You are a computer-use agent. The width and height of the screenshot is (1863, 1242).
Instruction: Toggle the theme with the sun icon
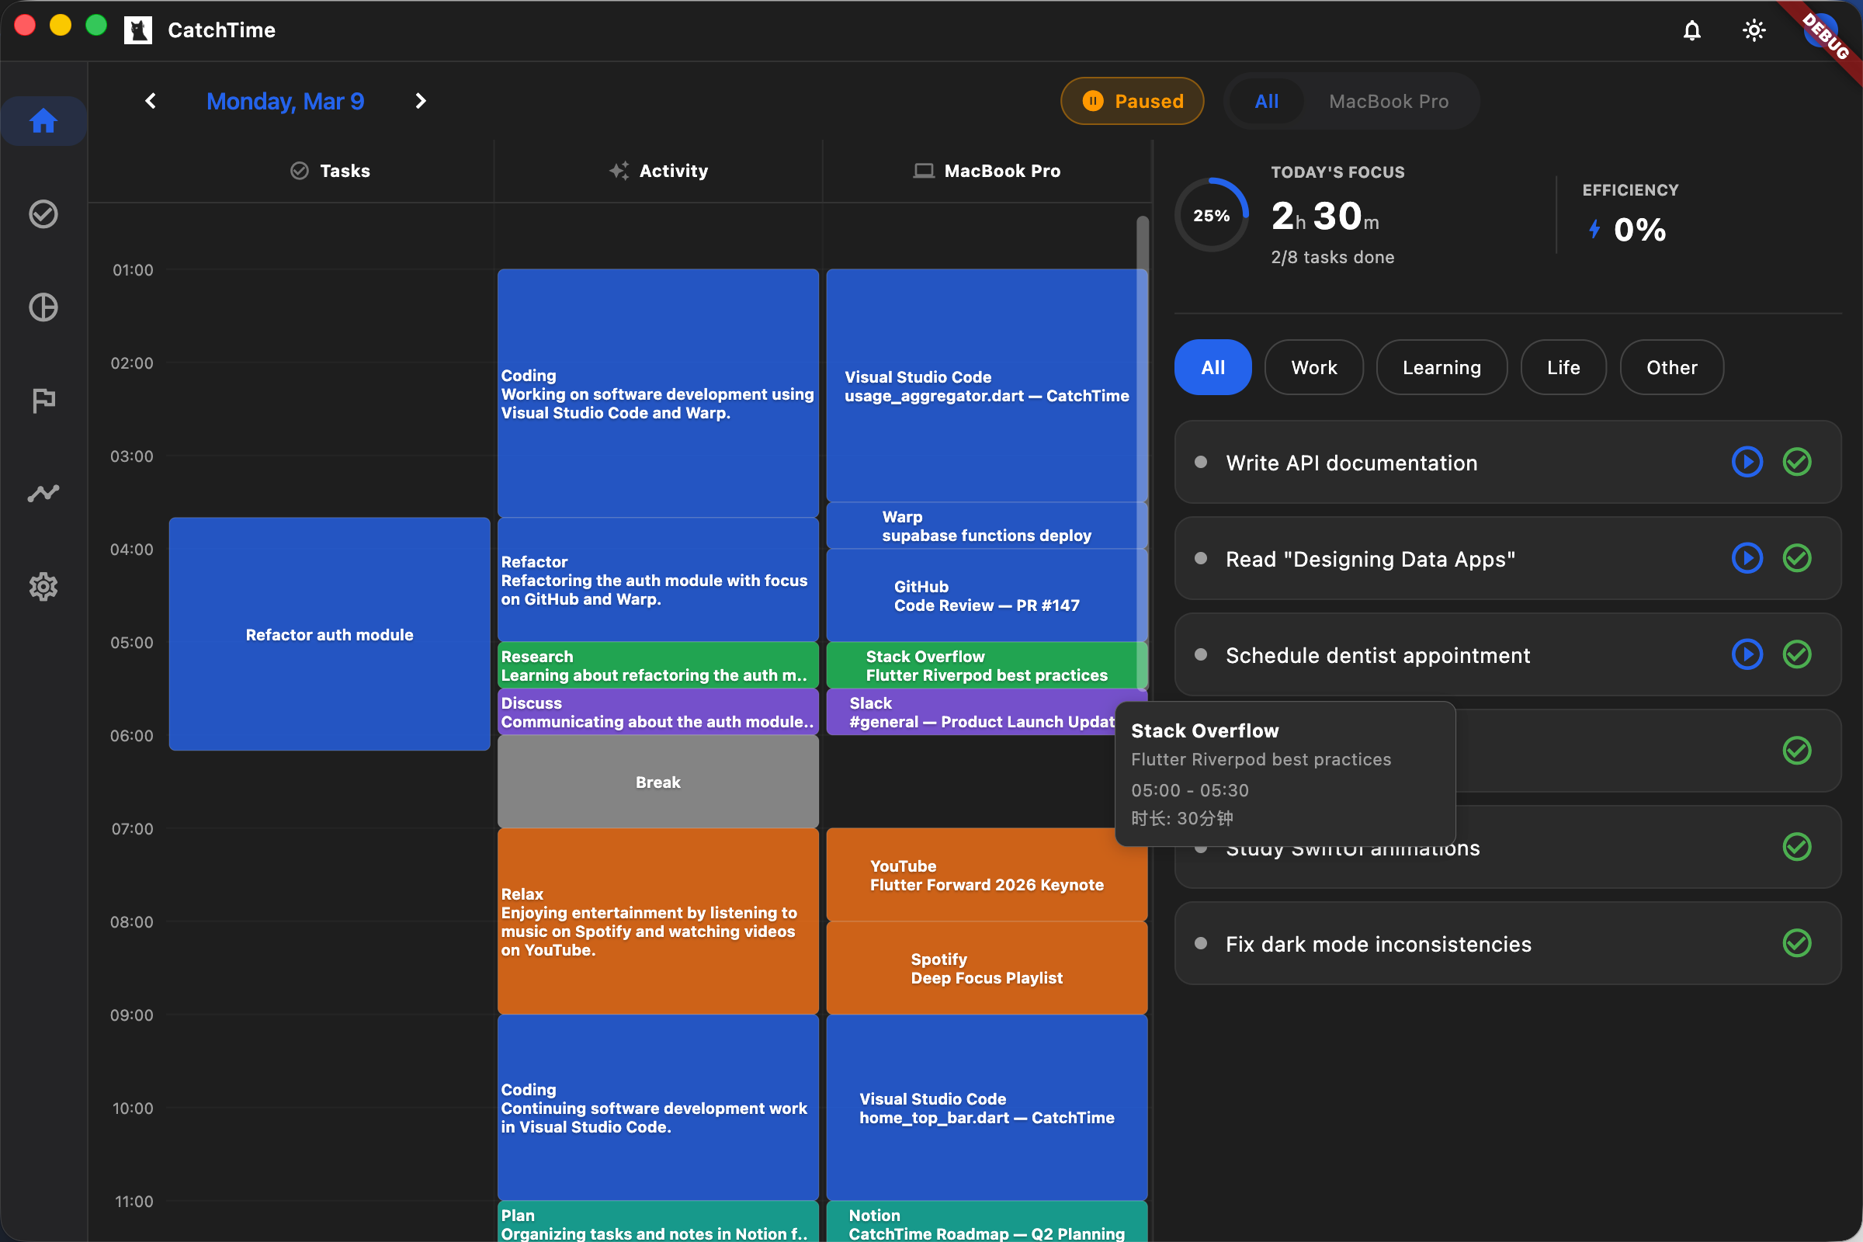point(1754,30)
